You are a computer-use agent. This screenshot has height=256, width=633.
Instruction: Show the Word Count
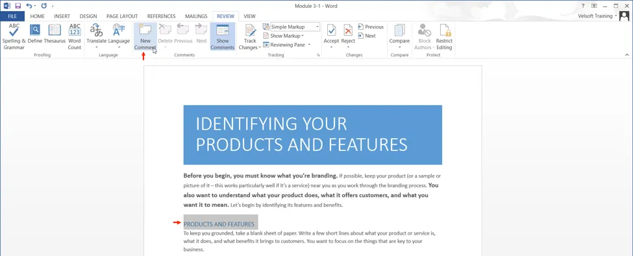pos(75,37)
